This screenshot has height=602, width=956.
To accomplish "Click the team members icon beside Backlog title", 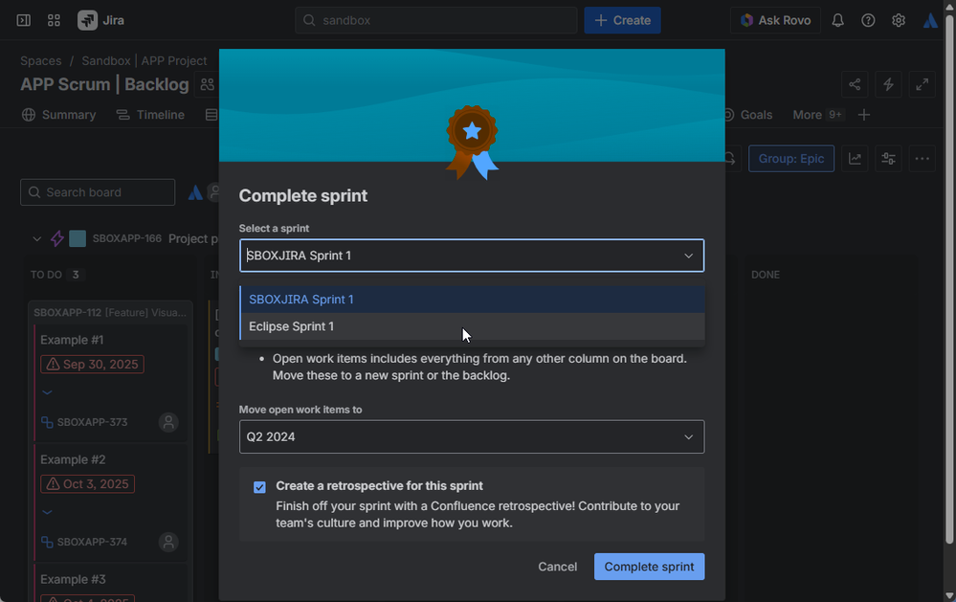I will 208,84.
